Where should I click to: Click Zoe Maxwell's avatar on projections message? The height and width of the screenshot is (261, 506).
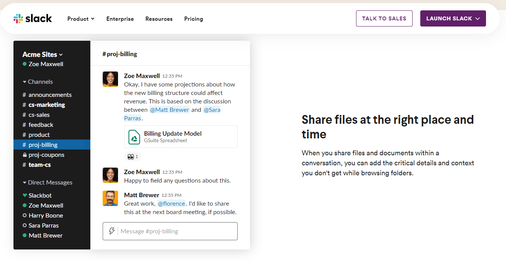click(110, 79)
